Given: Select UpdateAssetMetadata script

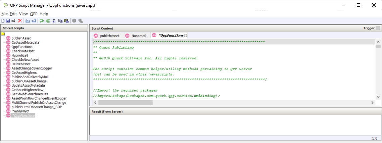Looking at the screenshot, I should (x=28, y=86).
